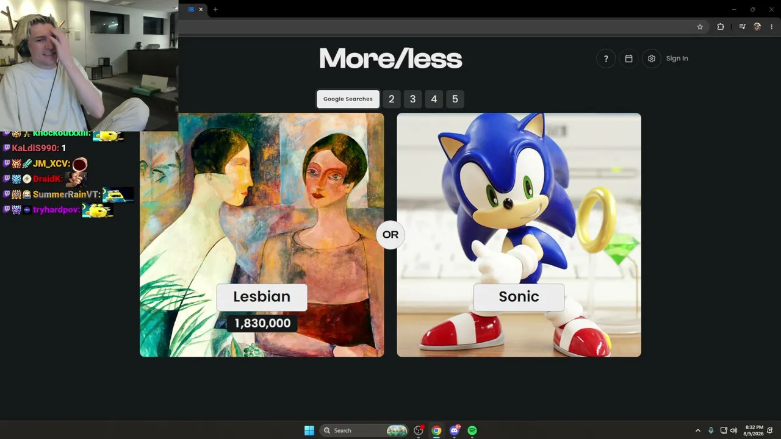Open the network status tray icon
Viewport: 781px width, 439px height.
724,430
